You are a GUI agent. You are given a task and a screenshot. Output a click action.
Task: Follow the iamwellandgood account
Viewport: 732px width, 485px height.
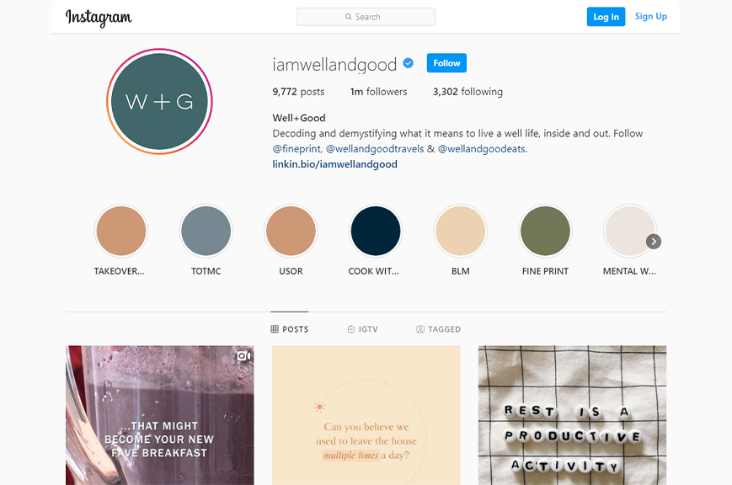(x=446, y=63)
